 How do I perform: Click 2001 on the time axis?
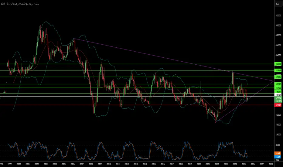[x=28, y=164]
